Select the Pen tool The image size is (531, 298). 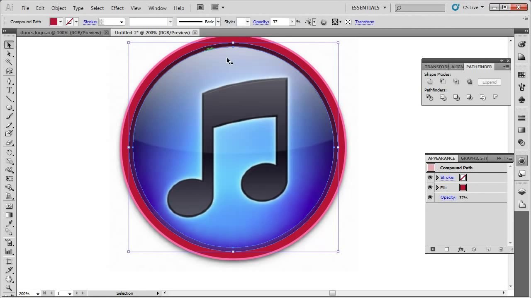coord(9,81)
